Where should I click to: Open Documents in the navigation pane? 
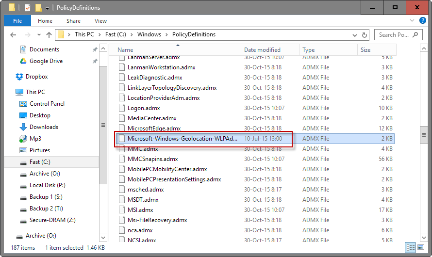click(44, 49)
